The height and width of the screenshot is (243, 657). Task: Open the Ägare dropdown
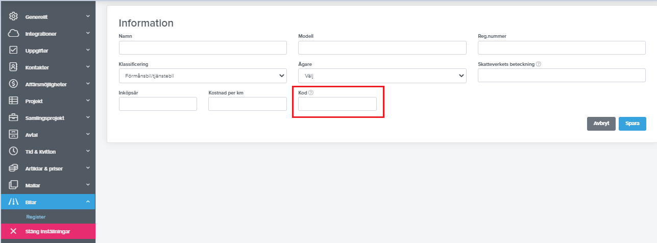(x=382, y=76)
